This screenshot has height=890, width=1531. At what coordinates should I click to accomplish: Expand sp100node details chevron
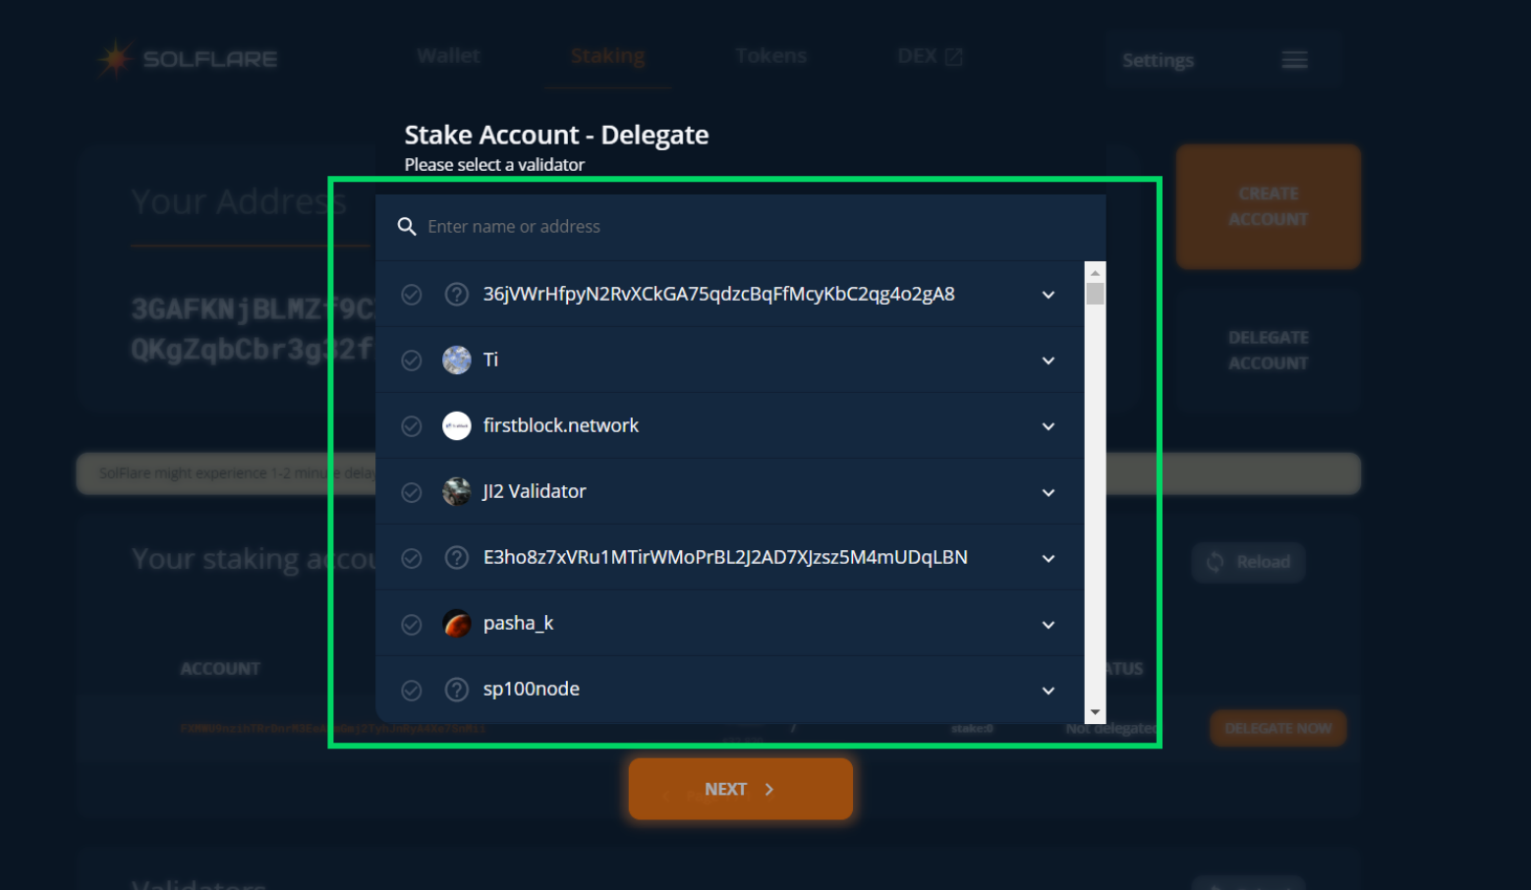[1049, 691]
